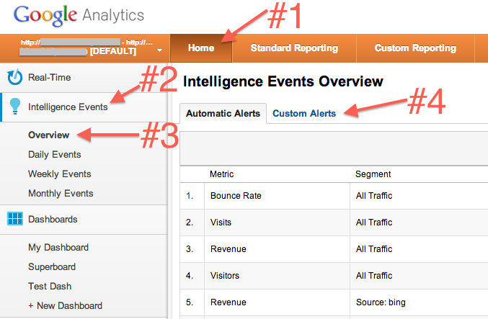Select Overview under Intelligence Events
This screenshot has height=319, width=488.
[x=49, y=135]
